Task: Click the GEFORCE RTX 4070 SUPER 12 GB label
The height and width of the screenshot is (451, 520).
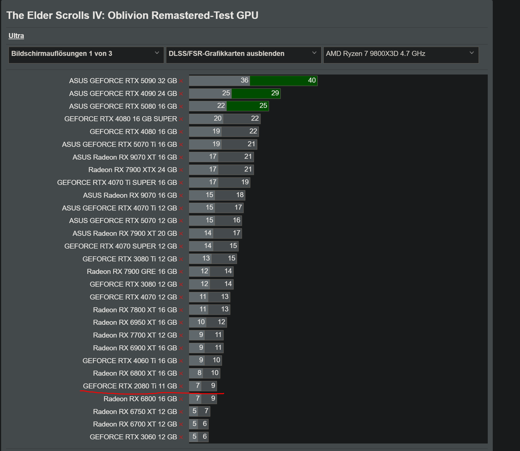Action: 121,246
